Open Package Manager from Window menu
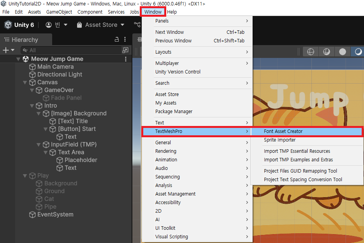The height and width of the screenshot is (243, 364). 197,112
